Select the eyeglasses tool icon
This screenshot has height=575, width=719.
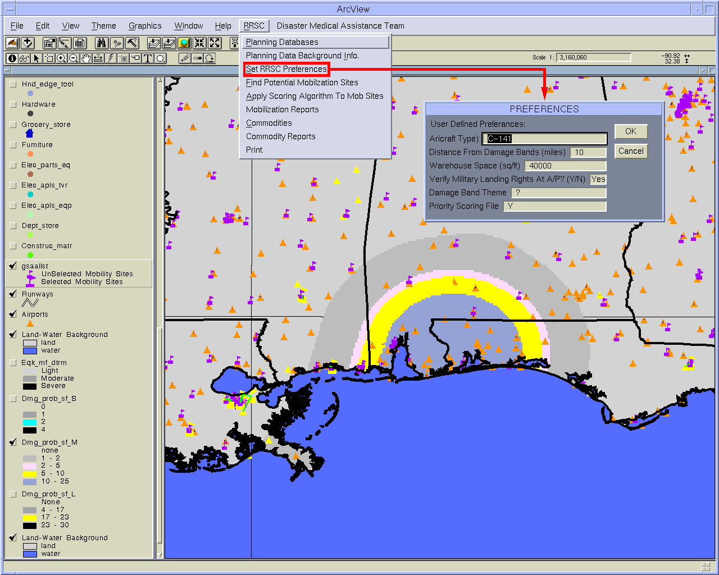click(24, 58)
